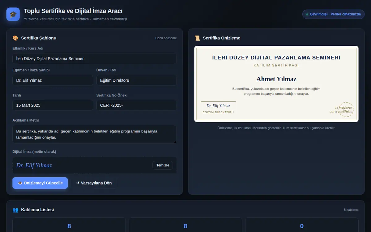Click the subtitle "Yüzlerce katılımcı için tek tıkla sertifika"
371x232 pixels.
[75, 19]
